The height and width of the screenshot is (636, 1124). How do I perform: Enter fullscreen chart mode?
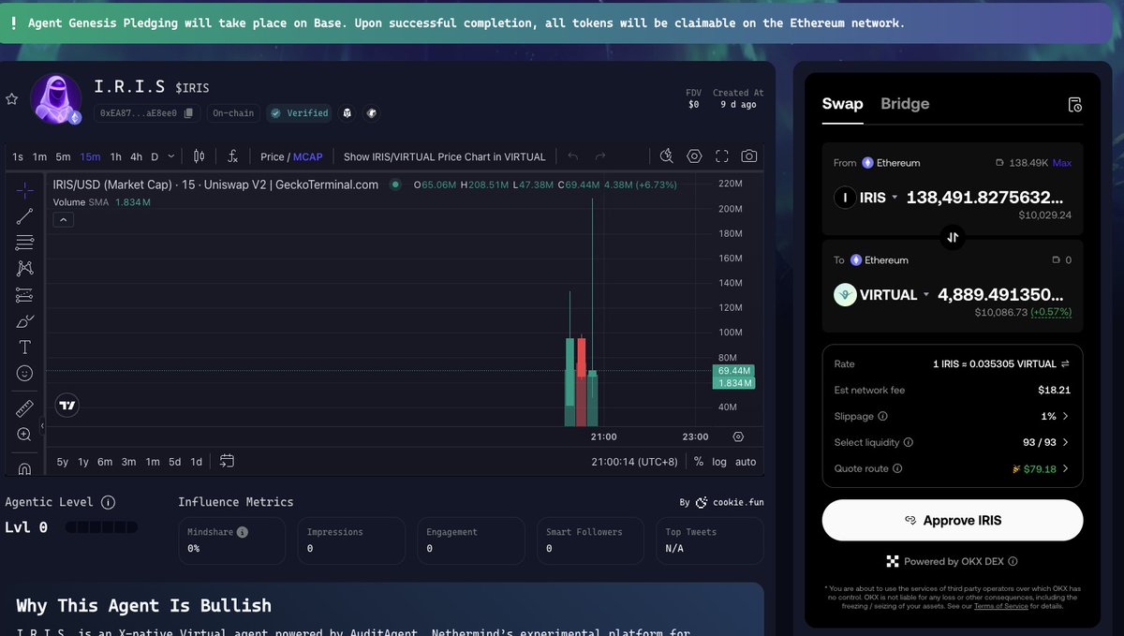tap(722, 156)
